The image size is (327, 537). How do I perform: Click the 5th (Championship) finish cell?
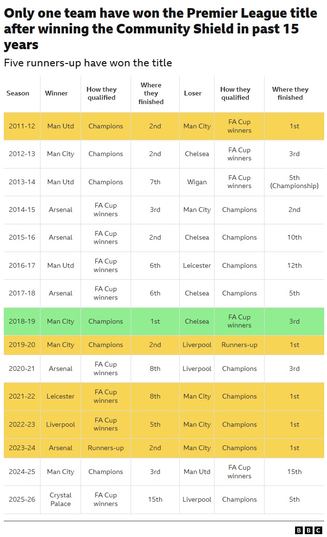294,182
